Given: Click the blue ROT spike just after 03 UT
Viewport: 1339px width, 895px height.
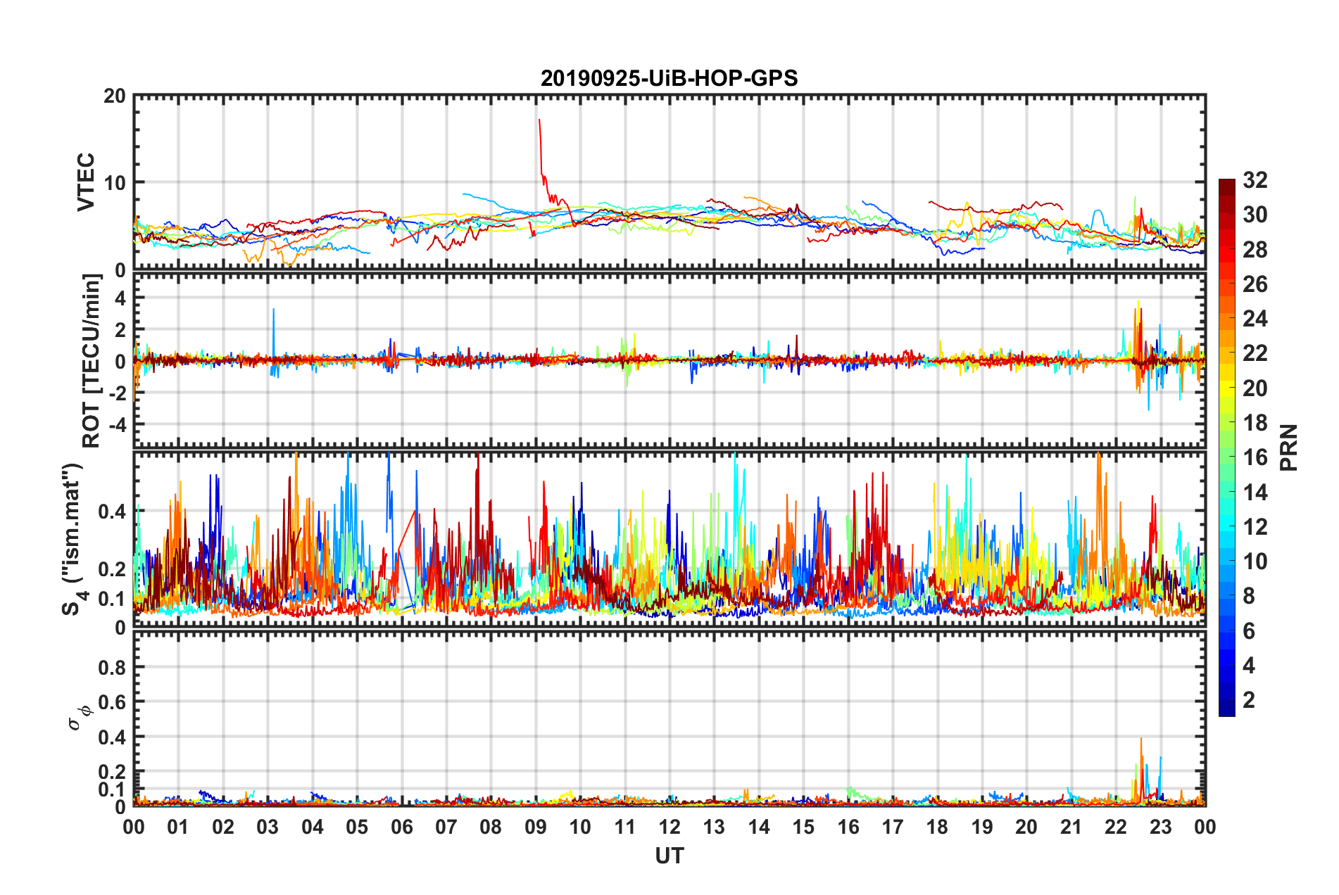Looking at the screenshot, I should [274, 310].
